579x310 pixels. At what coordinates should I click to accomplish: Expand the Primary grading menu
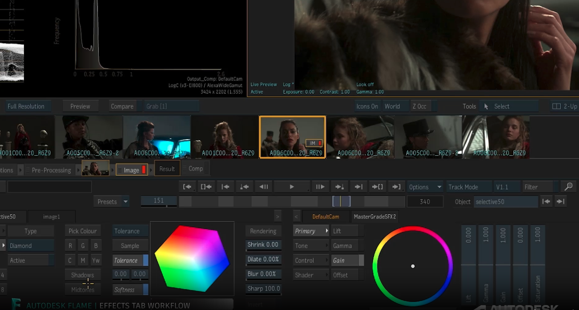310,231
